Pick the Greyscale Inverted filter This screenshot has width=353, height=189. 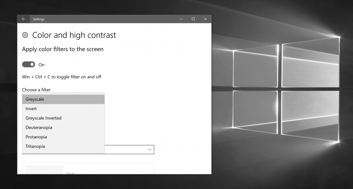click(x=63, y=118)
